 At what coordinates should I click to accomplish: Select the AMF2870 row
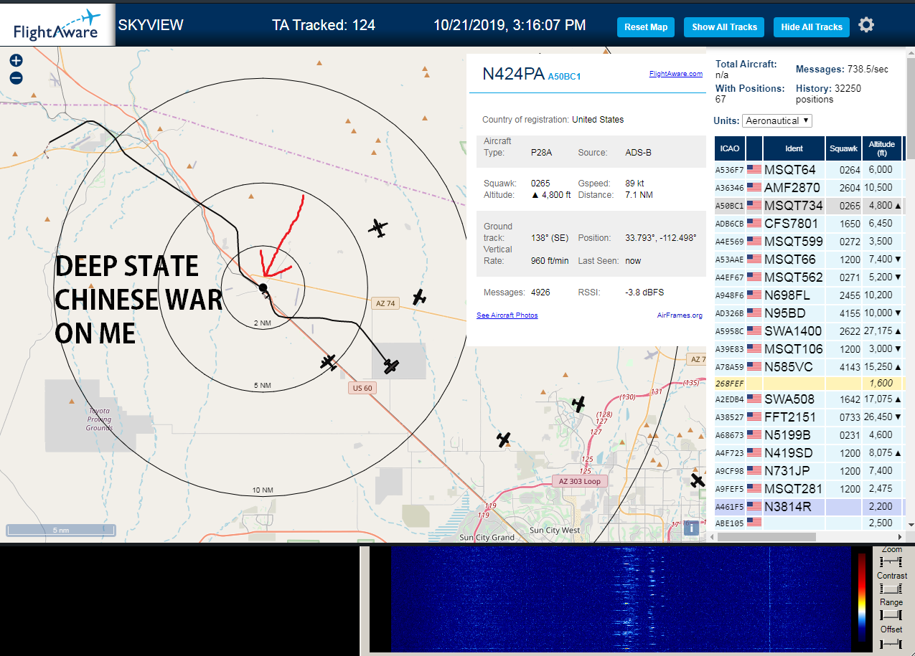[808, 188]
